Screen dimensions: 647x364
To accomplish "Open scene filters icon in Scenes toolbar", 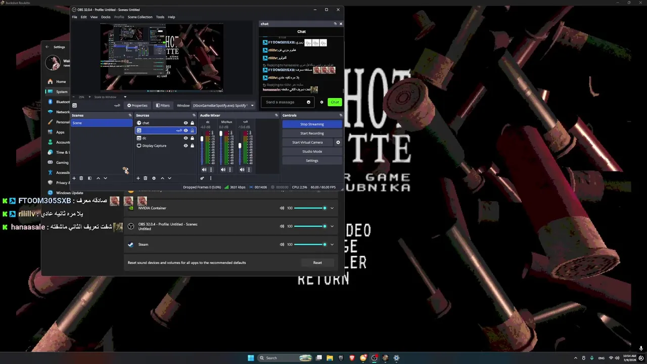I will (x=89, y=178).
